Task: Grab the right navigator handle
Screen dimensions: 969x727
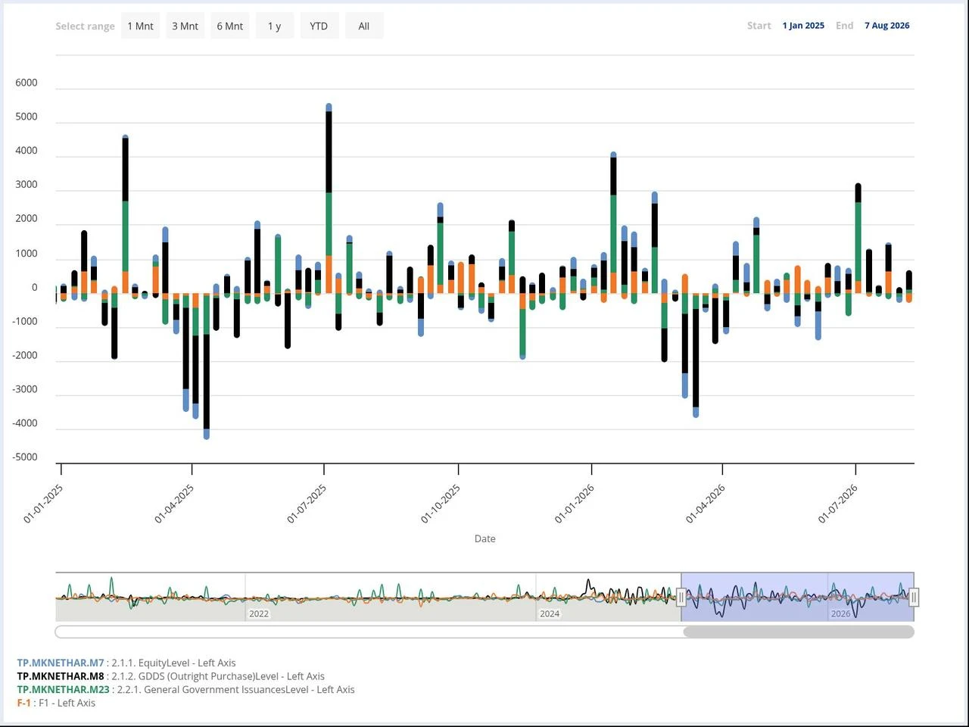Action: click(x=914, y=598)
